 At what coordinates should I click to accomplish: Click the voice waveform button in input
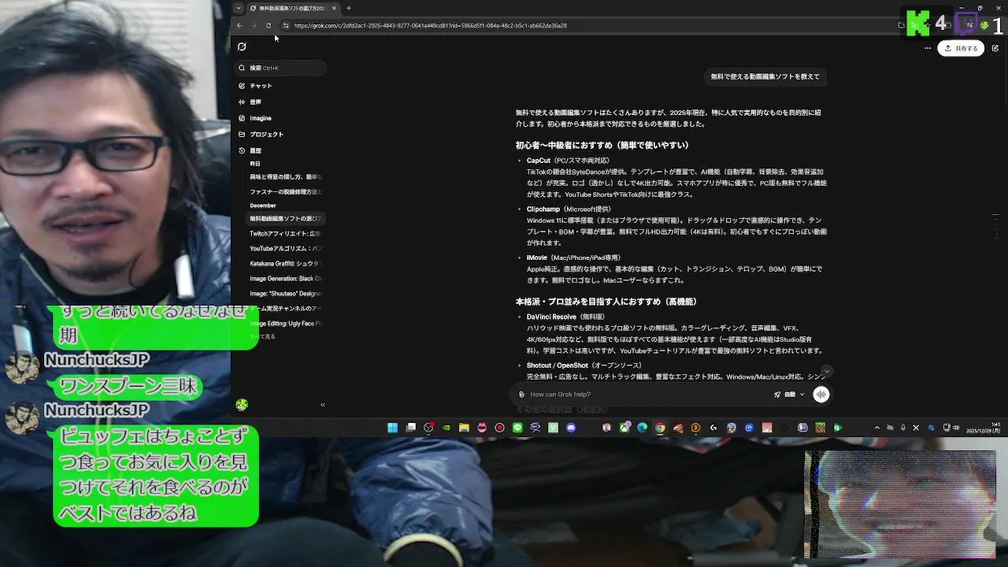pyautogui.click(x=821, y=395)
